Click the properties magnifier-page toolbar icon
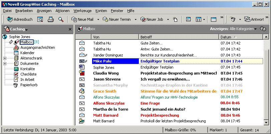 [x=40, y=19]
